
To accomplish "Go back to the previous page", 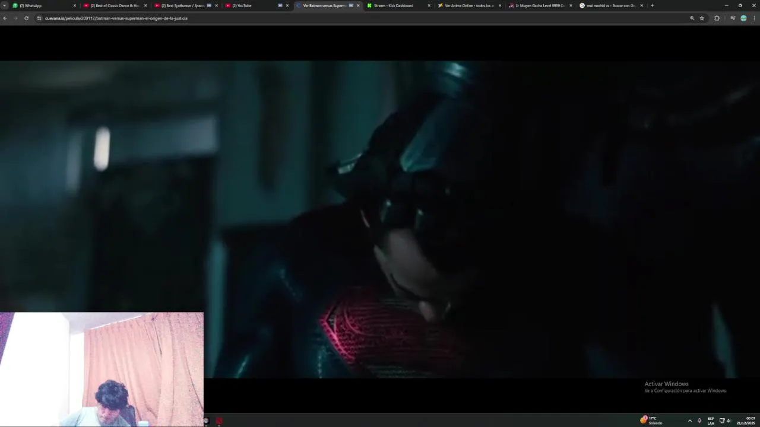I will [5, 18].
